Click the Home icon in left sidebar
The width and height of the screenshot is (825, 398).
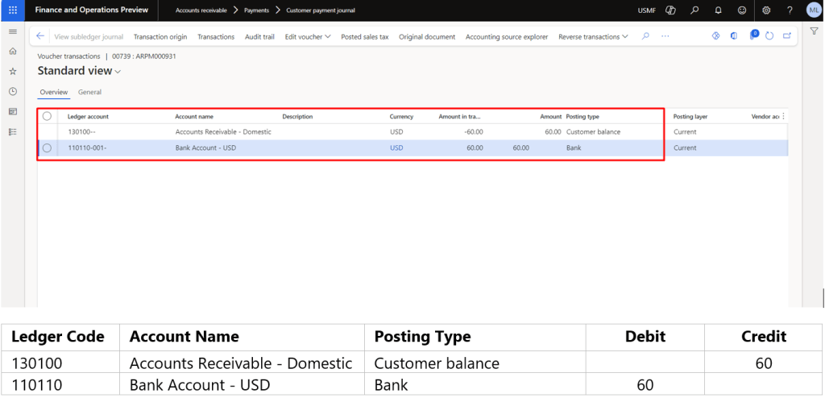click(12, 51)
